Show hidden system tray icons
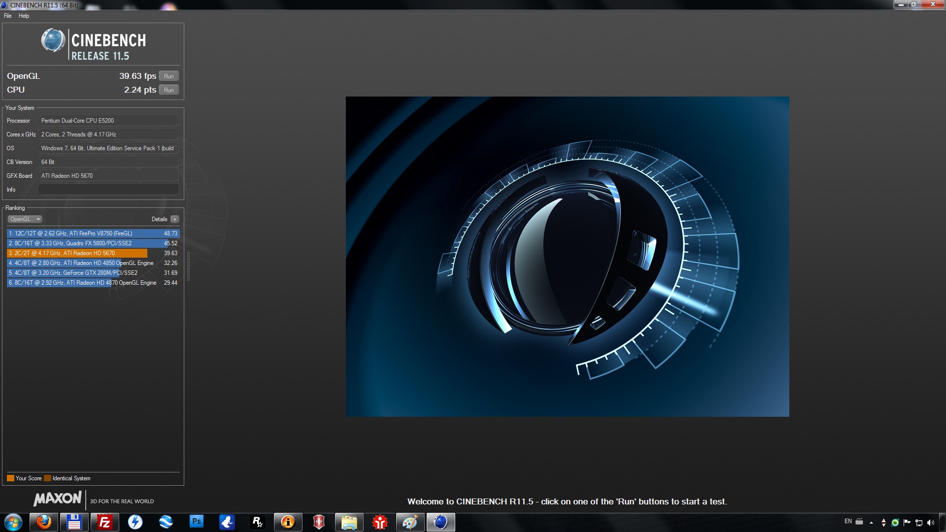The width and height of the screenshot is (946, 532). [x=871, y=523]
